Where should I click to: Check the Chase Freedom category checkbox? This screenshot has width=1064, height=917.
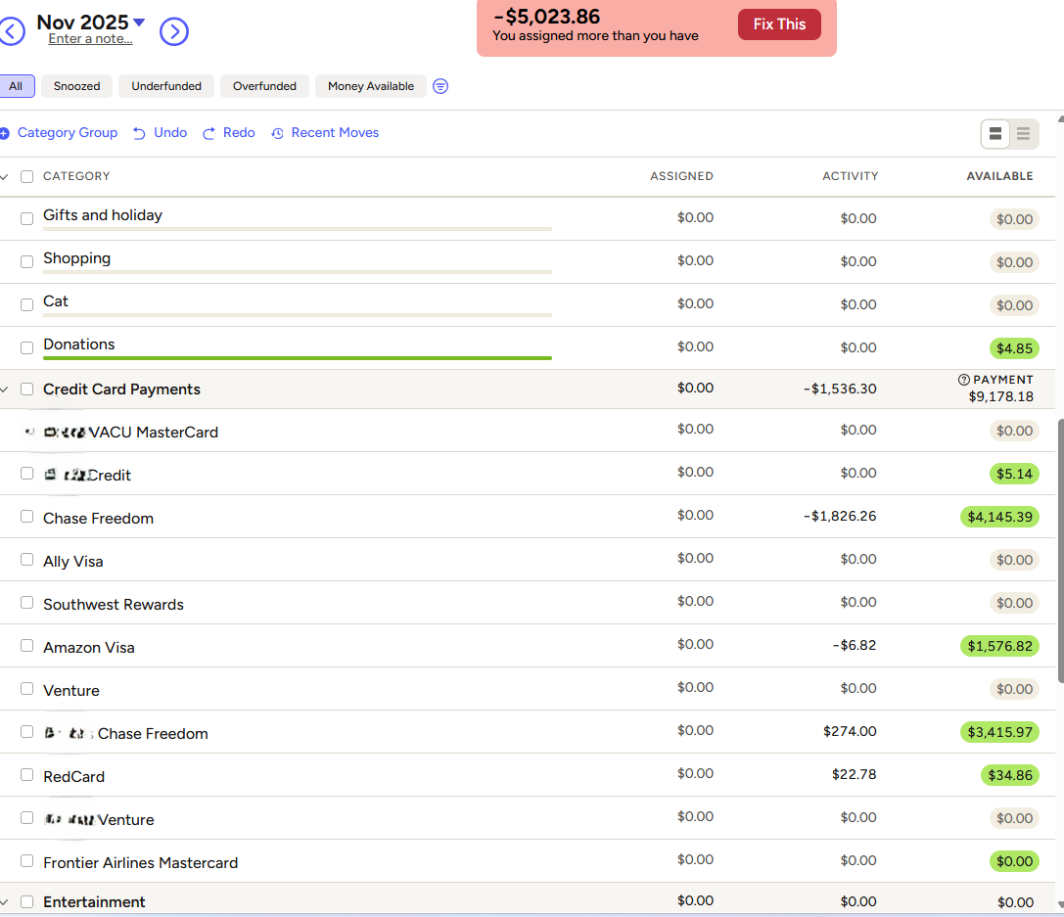(x=27, y=517)
